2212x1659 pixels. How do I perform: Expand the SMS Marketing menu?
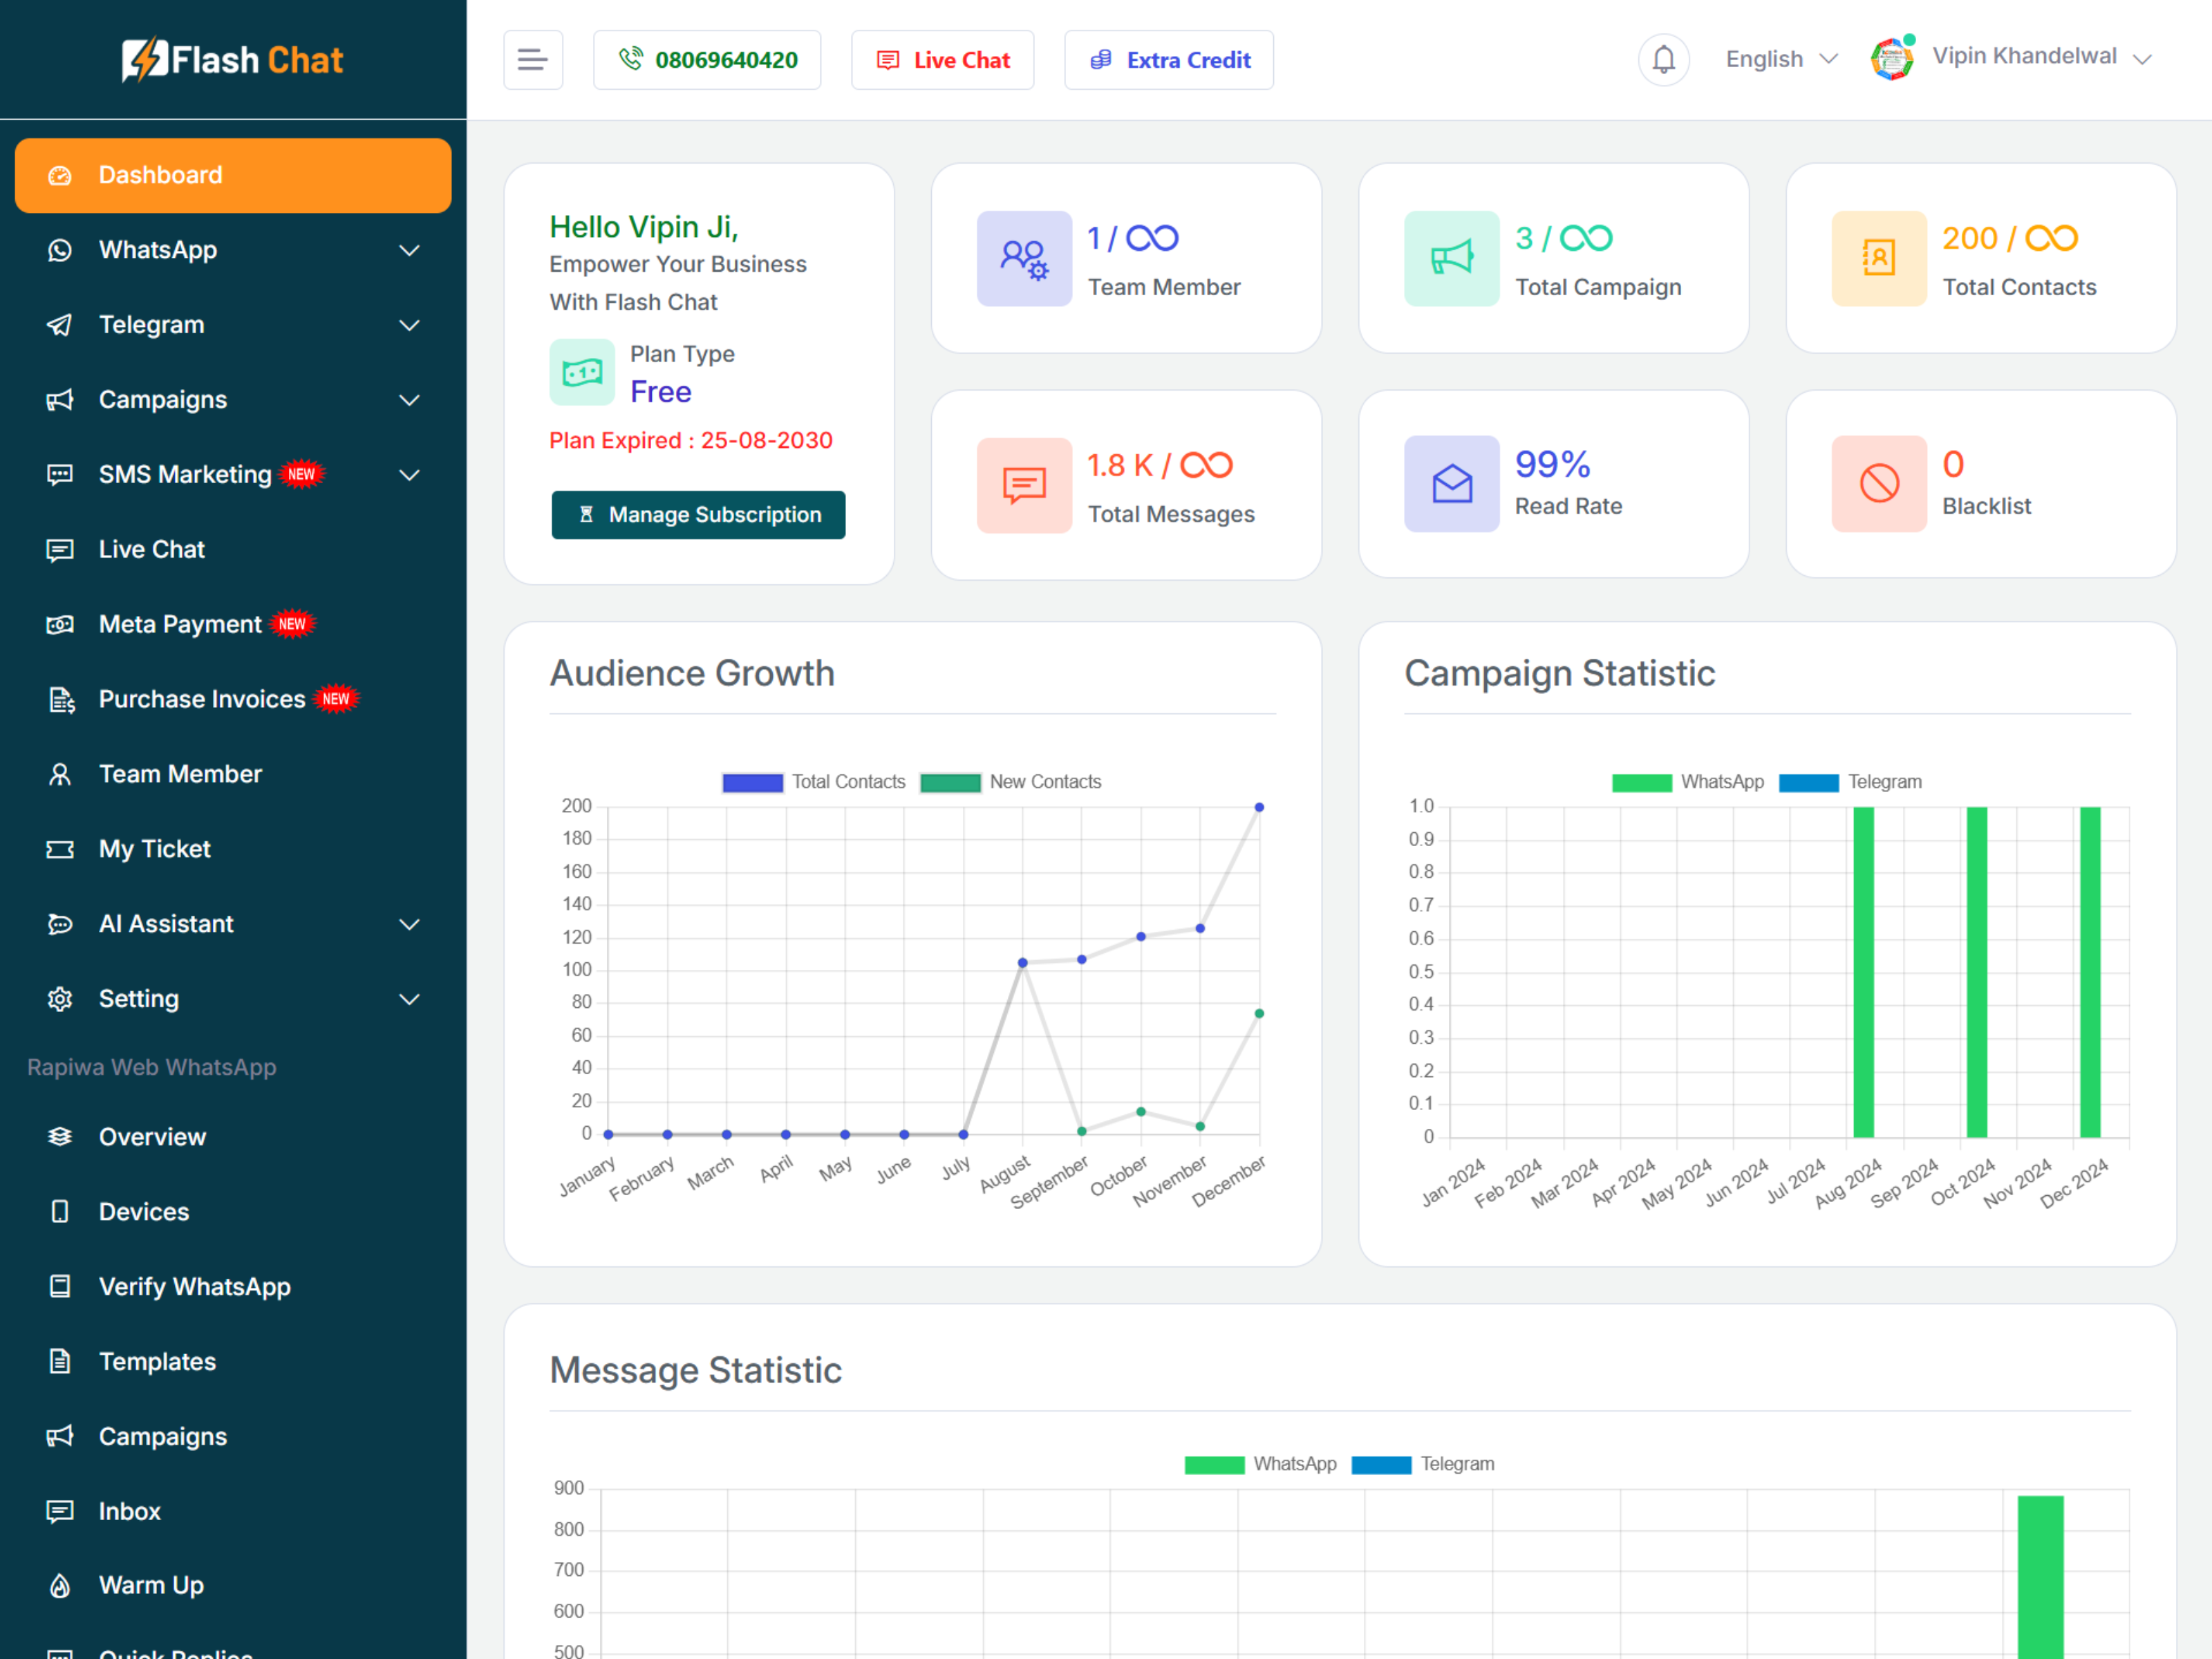pyautogui.click(x=409, y=474)
